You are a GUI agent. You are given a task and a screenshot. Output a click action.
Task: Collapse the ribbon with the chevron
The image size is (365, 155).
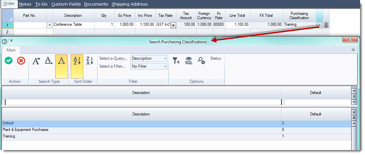tap(353, 50)
